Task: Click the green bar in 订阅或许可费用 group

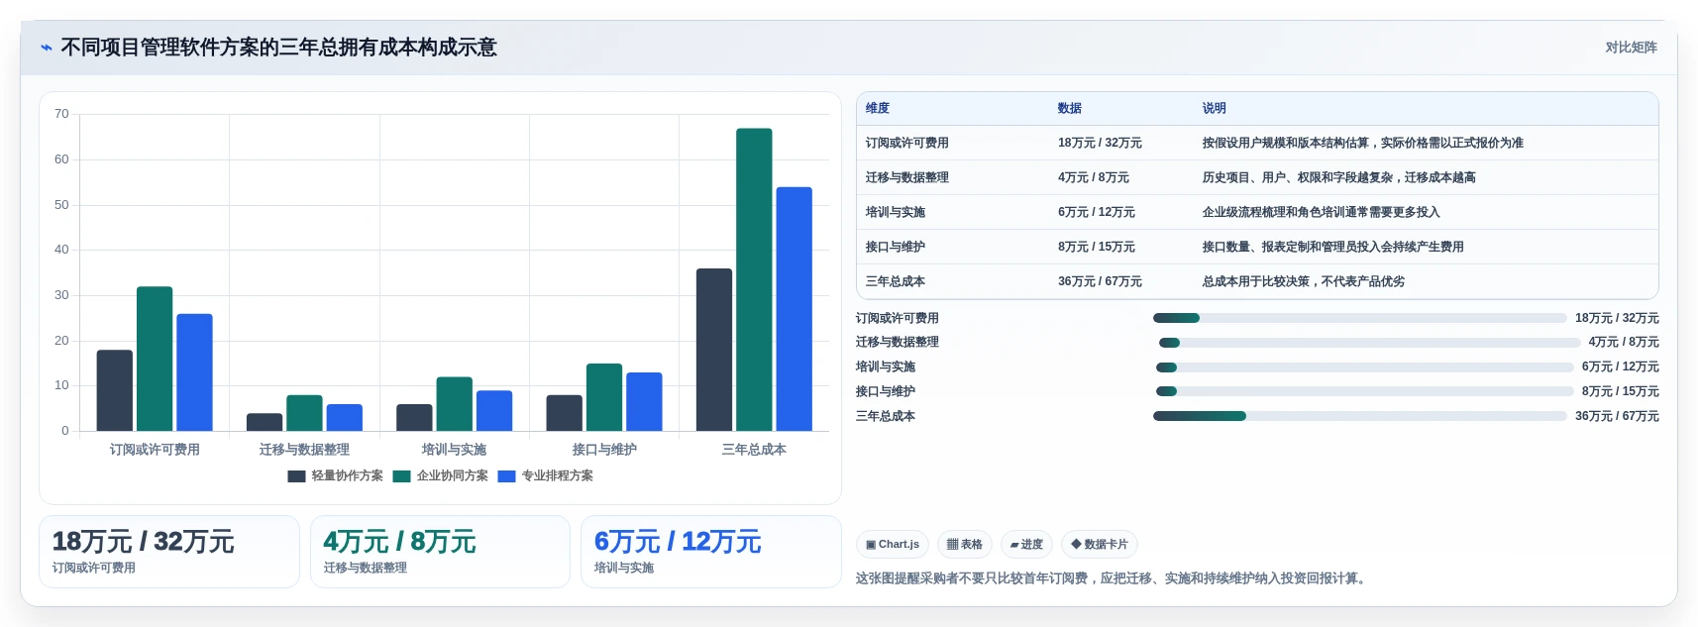Action: [155, 359]
